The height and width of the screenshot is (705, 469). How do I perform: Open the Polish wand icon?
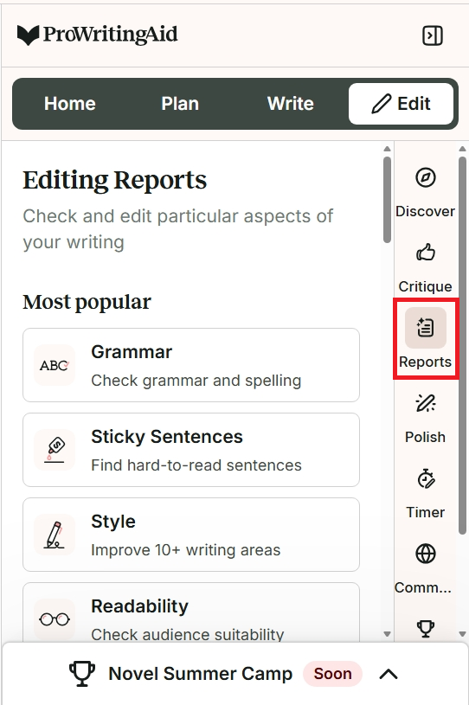(426, 403)
